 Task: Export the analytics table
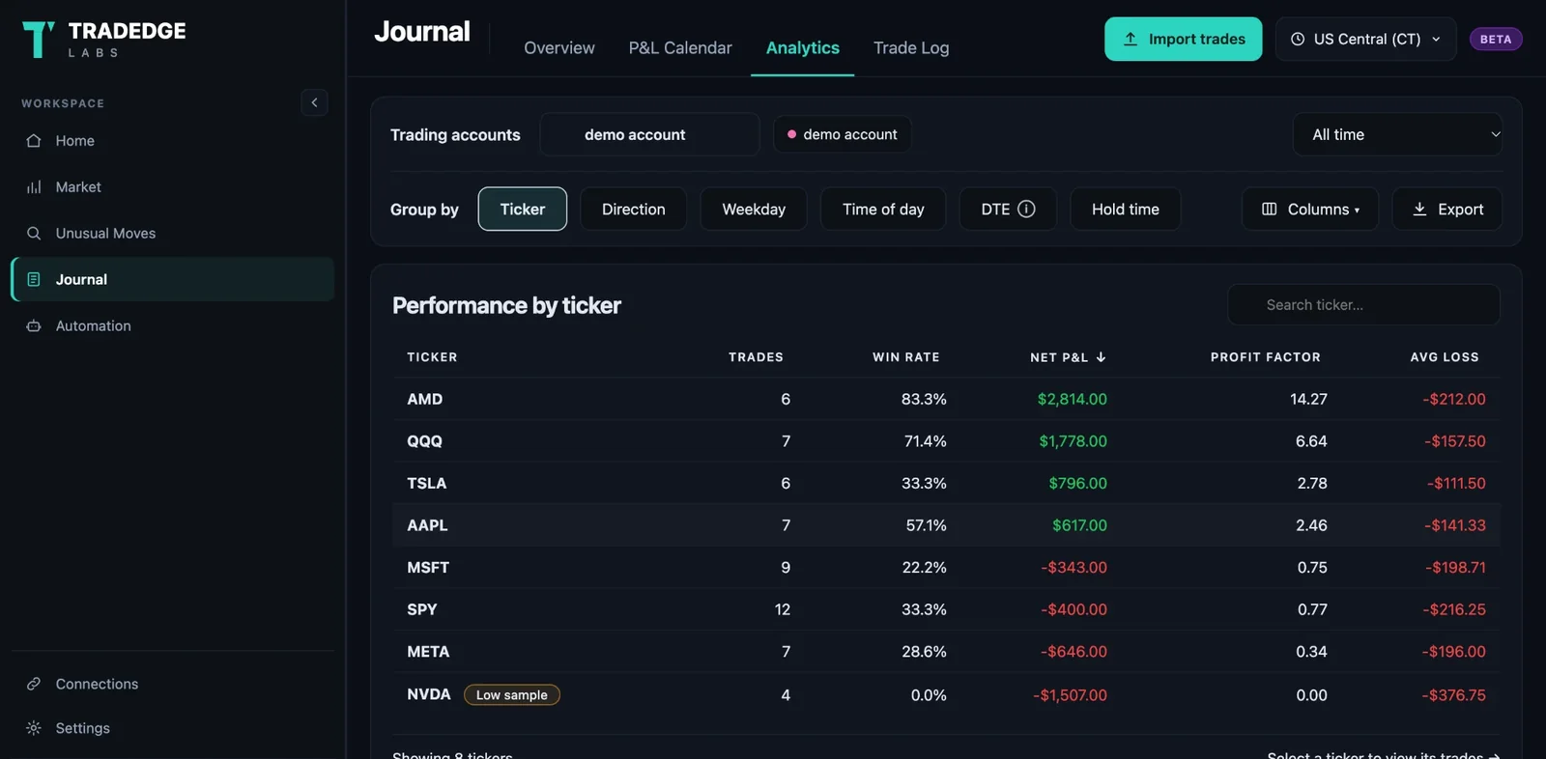click(1447, 209)
